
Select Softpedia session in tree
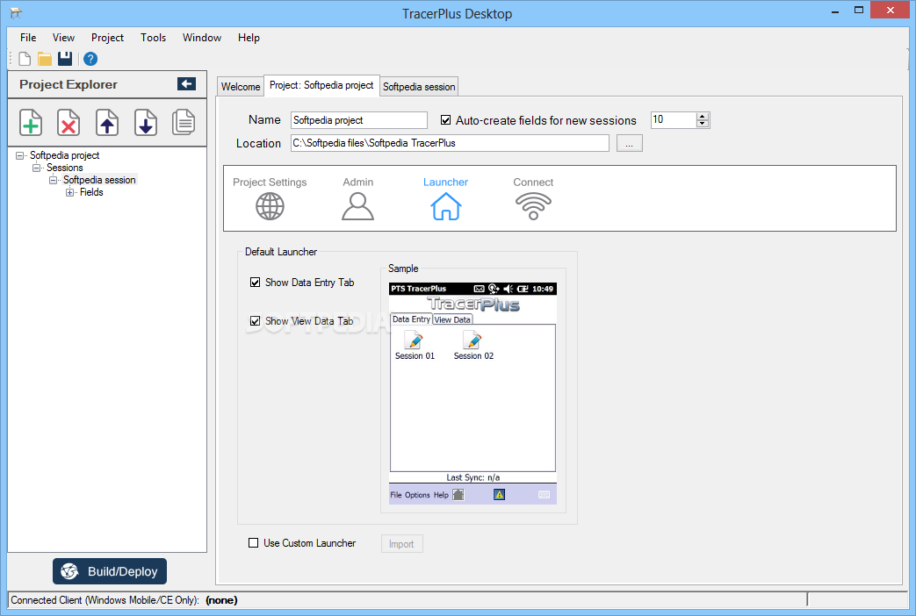click(99, 180)
